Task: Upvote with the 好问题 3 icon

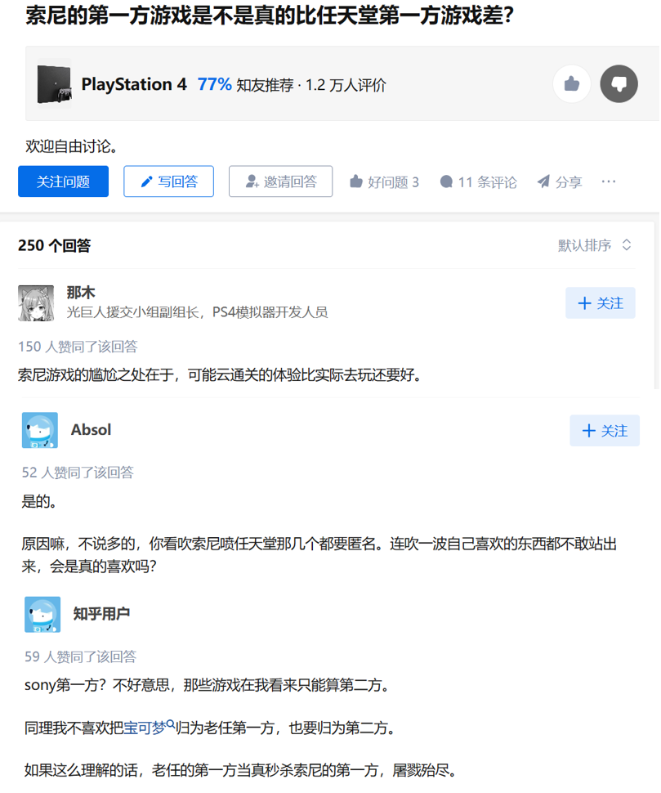Action: point(356,181)
